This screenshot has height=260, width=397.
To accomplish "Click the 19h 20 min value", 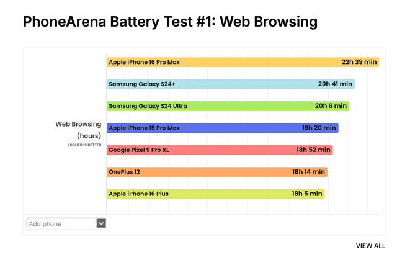I will coord(319,128).
